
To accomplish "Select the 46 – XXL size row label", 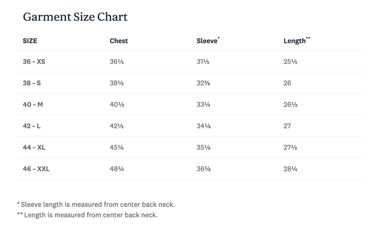I will pos(36,169).
